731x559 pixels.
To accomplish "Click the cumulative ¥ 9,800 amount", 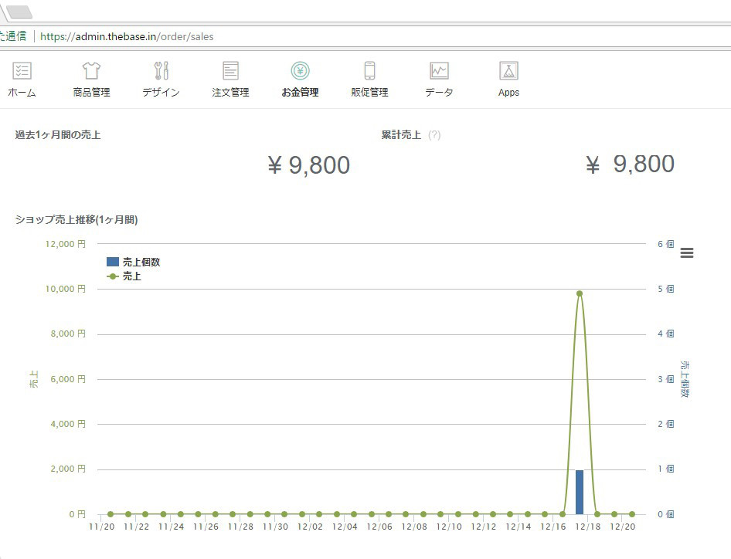I will (630, 164).
